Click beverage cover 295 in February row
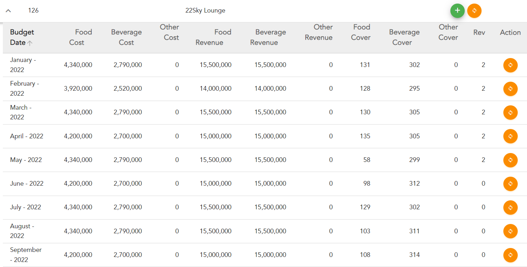The height and width of the screenshot is (267, 527). click(414, 89)
